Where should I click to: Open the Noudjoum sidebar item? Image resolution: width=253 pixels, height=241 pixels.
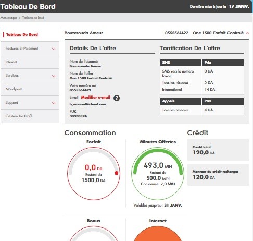tap(30, 89)
